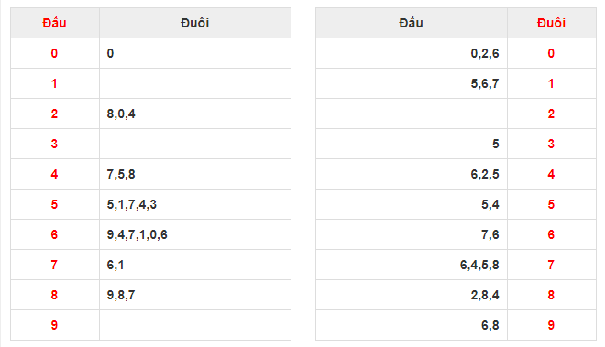This screenshot has height=347, width=605.
Task: Click the Đuôi header in left table
Action: [195, 23]
